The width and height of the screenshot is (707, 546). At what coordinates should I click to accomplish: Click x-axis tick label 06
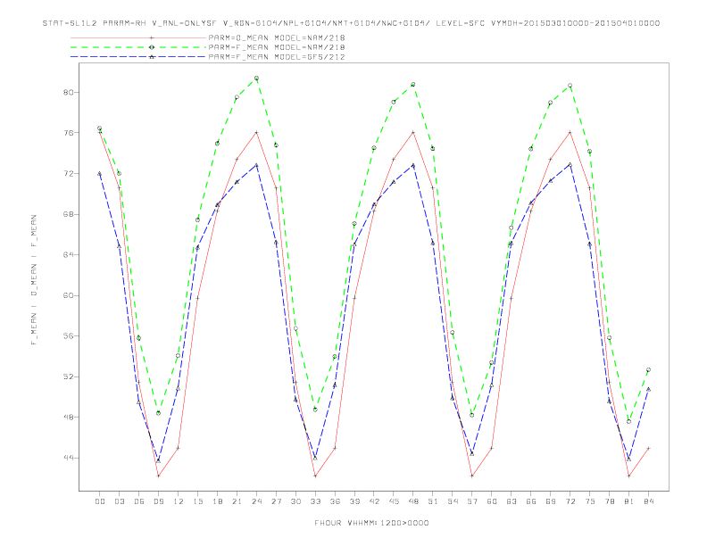pos(139,501)
